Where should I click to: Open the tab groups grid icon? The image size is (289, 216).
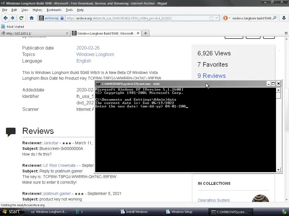(286, 33)
